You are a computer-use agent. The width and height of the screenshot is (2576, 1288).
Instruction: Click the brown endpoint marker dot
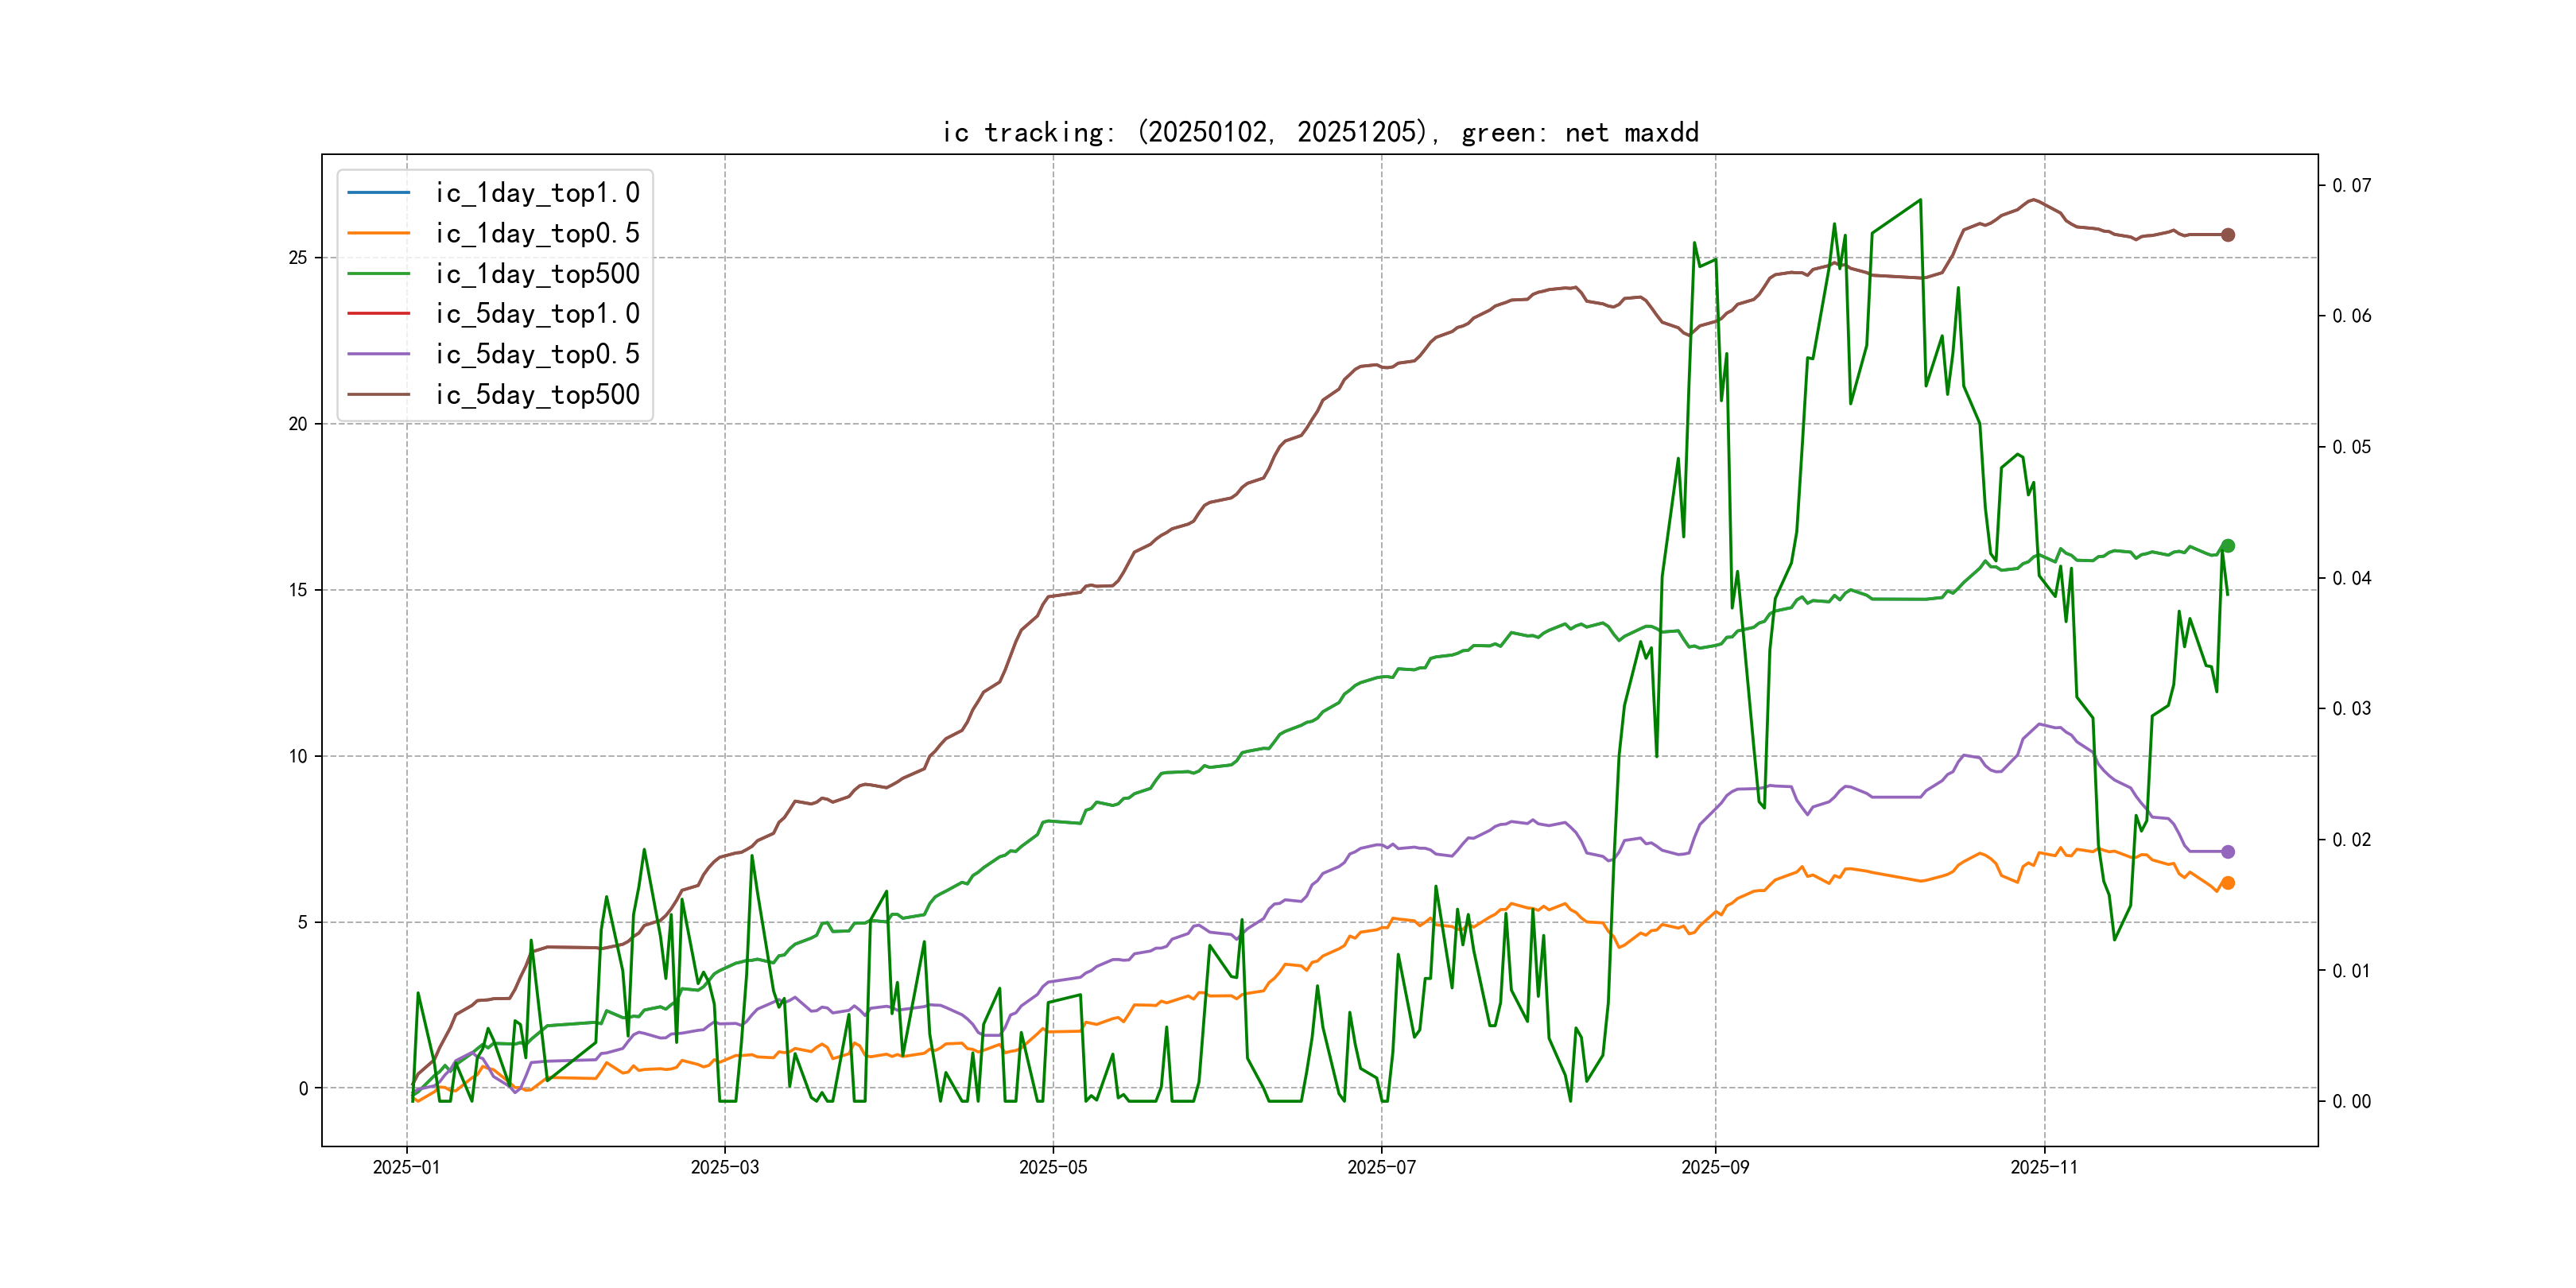[2228, 235]
